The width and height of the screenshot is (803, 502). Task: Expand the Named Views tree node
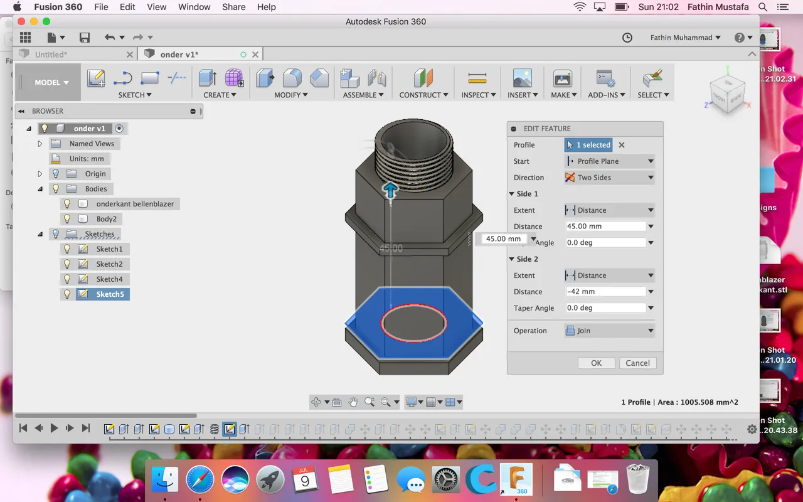[x=40, y=144]
